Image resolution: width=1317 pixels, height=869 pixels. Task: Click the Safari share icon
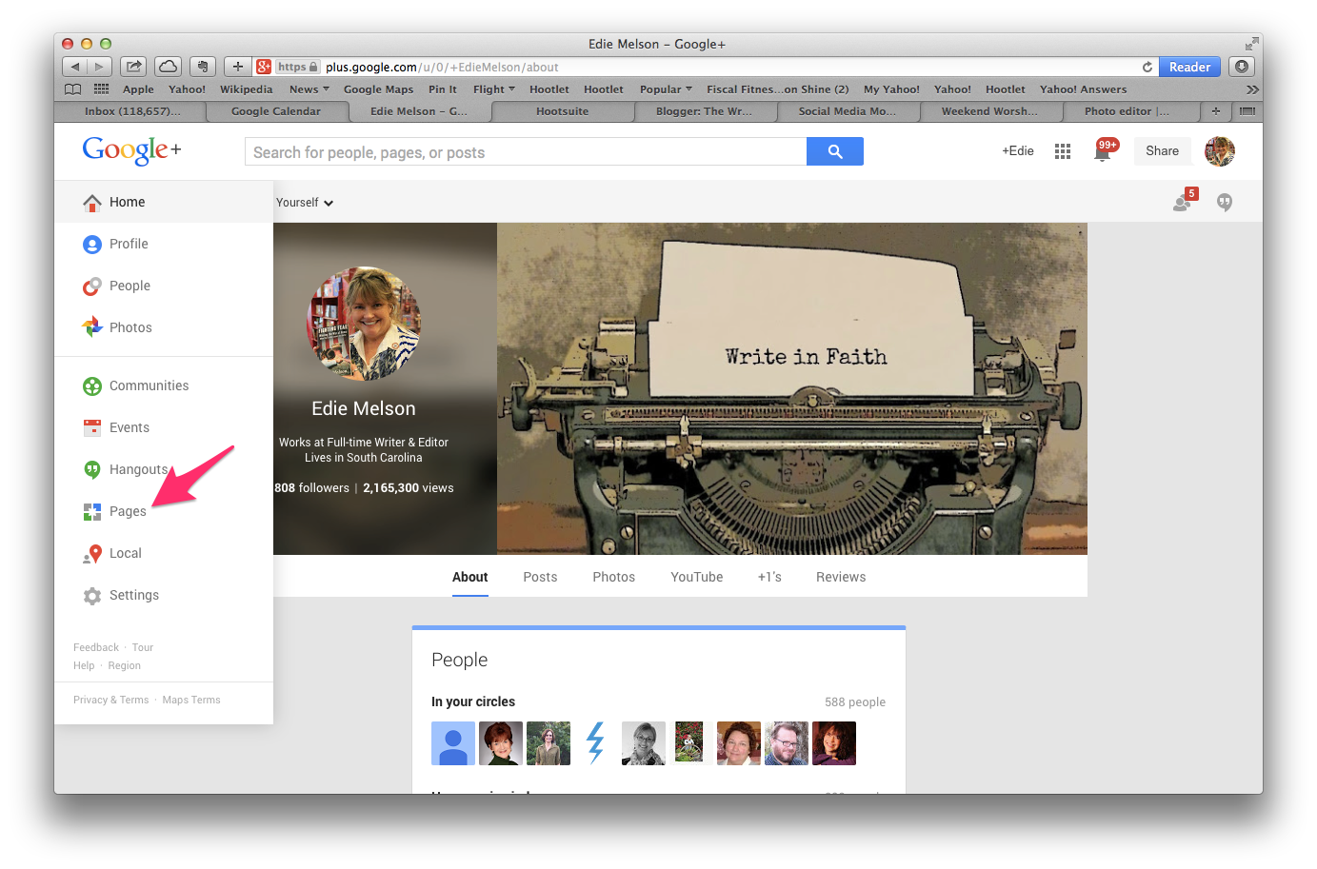click(134, 67)
